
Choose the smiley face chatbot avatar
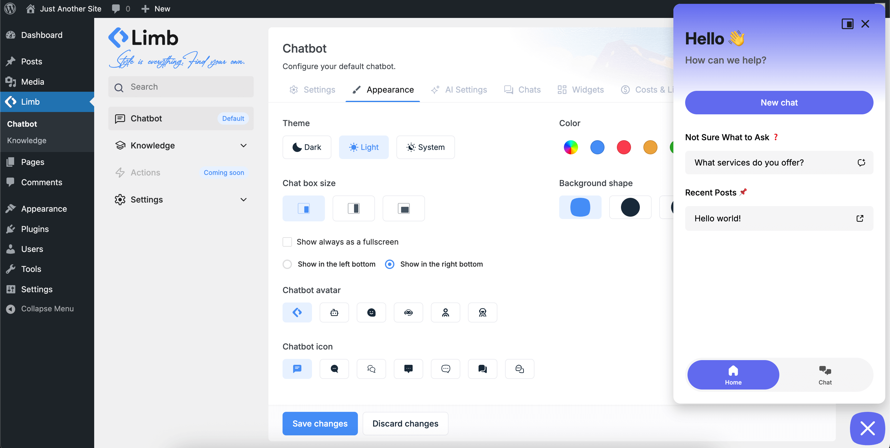pyautogui.click(x=371, y=312)
